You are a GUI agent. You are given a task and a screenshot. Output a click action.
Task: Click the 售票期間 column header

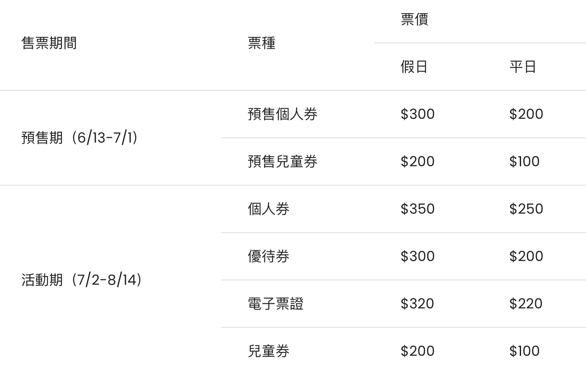pos(49,43)
